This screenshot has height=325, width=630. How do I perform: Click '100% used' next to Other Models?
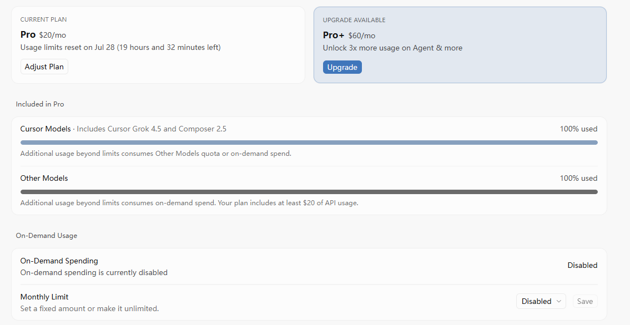[578, 178]
